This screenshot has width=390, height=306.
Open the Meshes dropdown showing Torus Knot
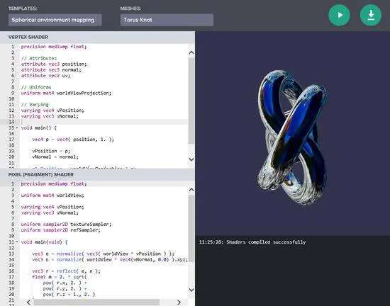tap(167, 20)
